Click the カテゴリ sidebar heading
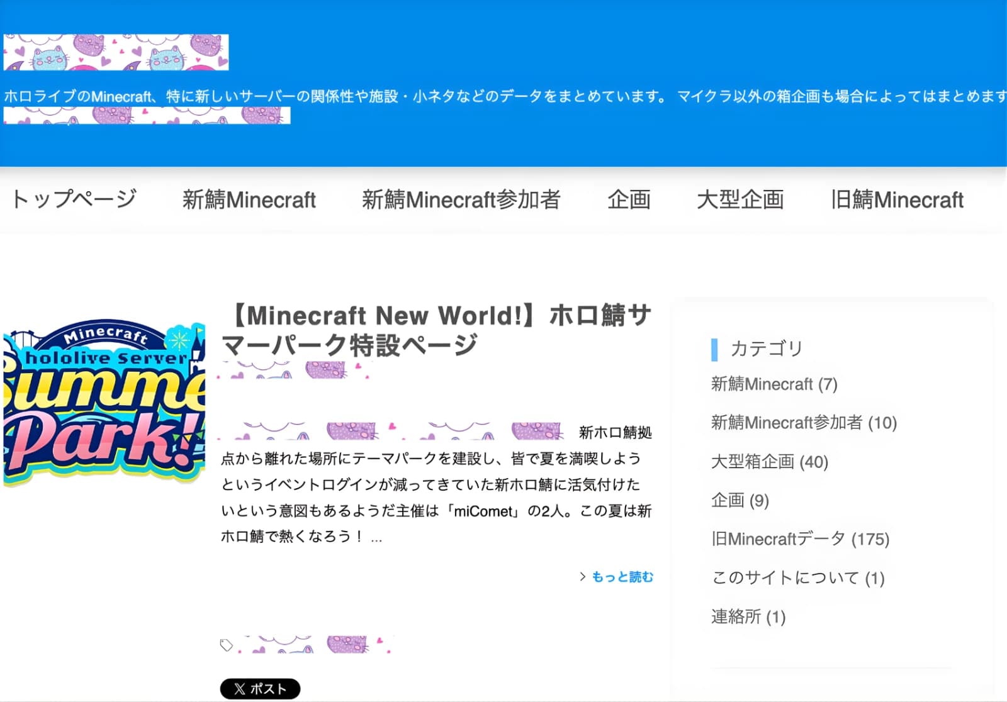This screenshot has height=702, width=1007. tap(767, 348)
